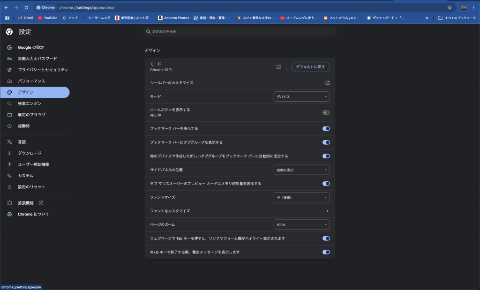The height and width of the screenshot is (290, 480).
Task: Go to 検索エンジン settings section
Action: point(30,104)
